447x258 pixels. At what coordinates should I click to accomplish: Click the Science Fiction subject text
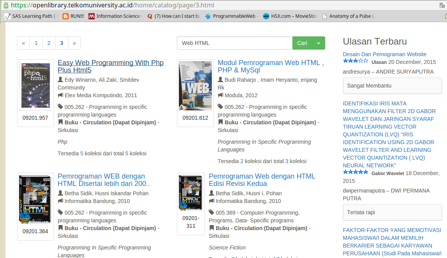pyautogui.click(x=227, y=248)
